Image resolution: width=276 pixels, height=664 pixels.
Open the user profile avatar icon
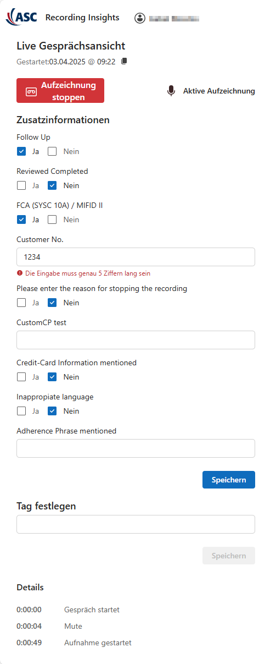[x=140, y=18]
